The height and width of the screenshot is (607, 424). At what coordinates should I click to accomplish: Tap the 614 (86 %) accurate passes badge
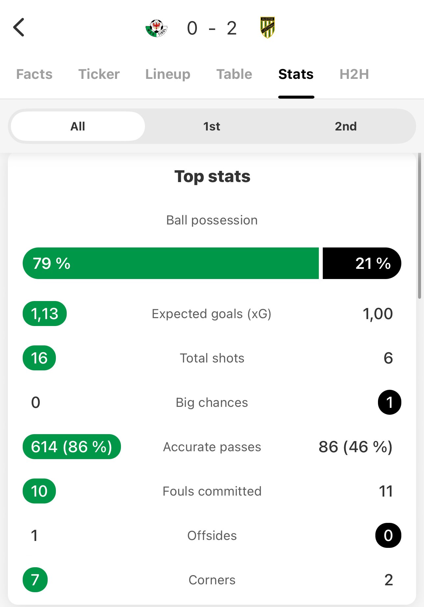coord(72,447)
